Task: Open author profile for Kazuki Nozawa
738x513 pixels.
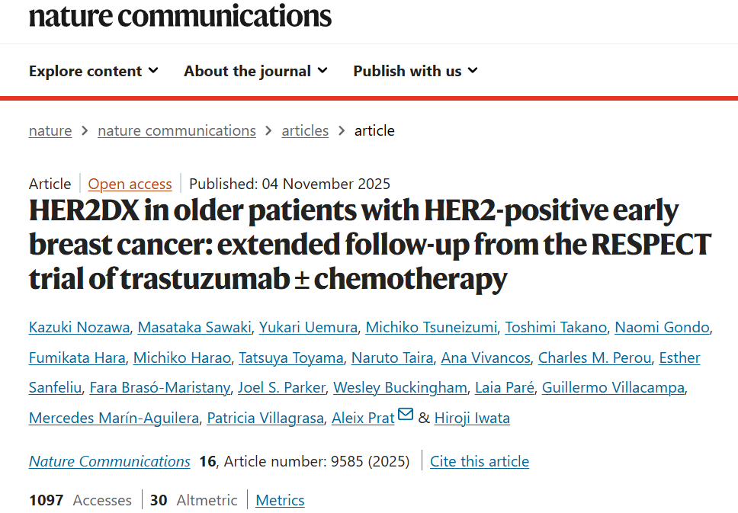Action: (x=79, y=327)
